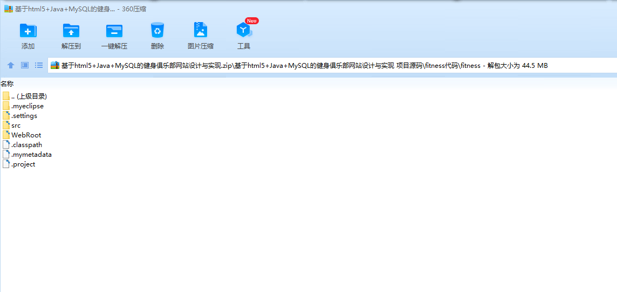Screen dimensions: 617x292
Task: Click the 删除 (Delete) trash icon
Action: pos(157,30)
